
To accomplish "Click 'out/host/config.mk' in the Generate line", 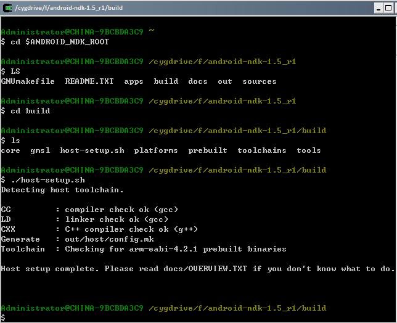I will [109, 239].
